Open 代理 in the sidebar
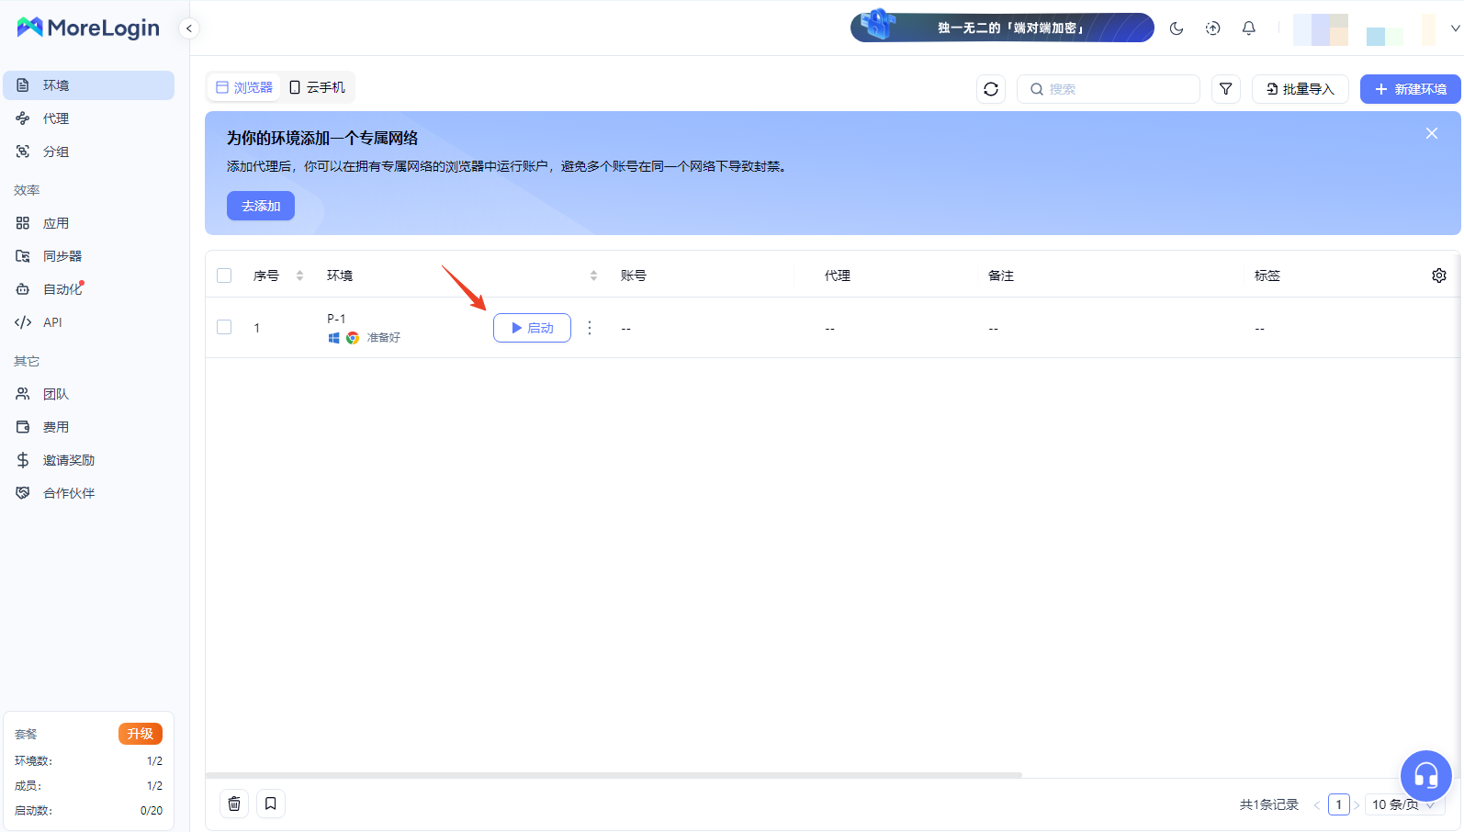 [x=56, y=118]
